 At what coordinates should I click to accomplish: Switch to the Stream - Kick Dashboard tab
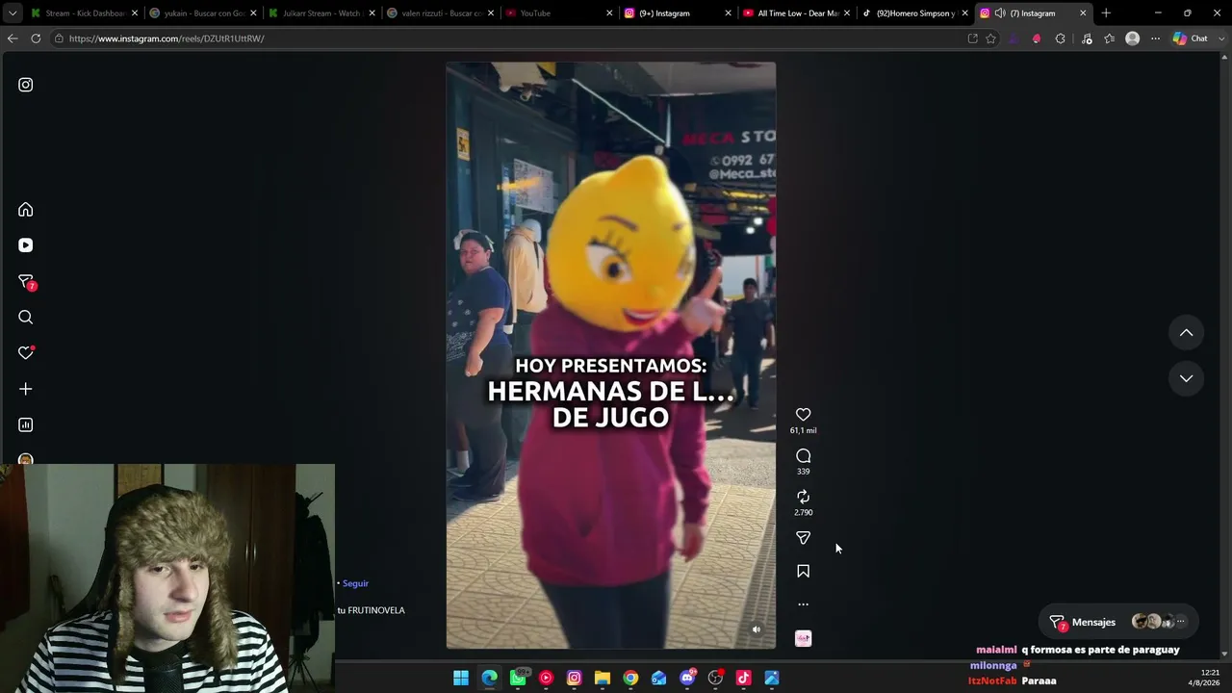(85, 13)
